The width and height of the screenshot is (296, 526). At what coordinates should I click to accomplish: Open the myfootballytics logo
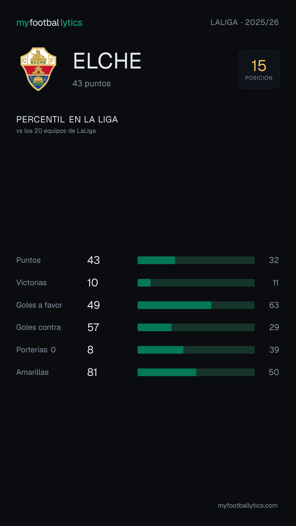tap(49, 23)
